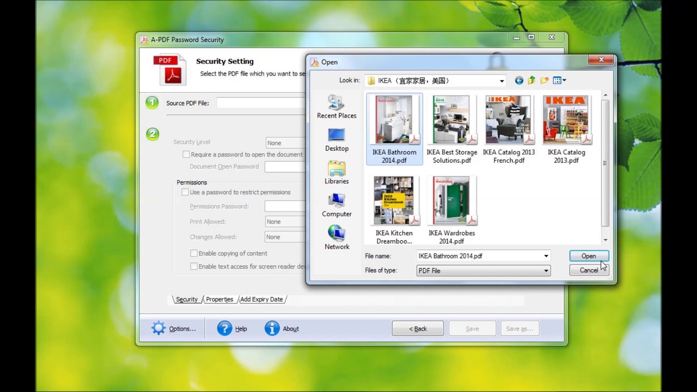The width and height of the screenshot is (697, 392).
Task: Switch to the Security tab
Action: (x=187, y=299)
